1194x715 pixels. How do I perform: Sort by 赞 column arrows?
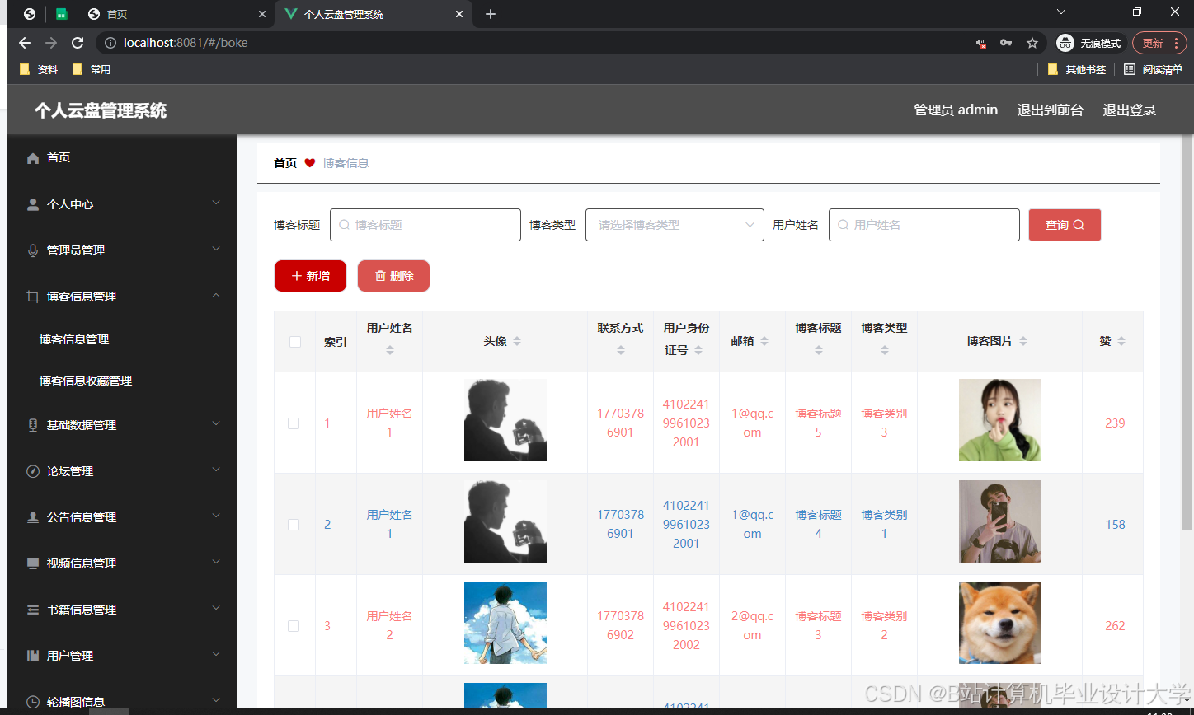[1121, 341]
